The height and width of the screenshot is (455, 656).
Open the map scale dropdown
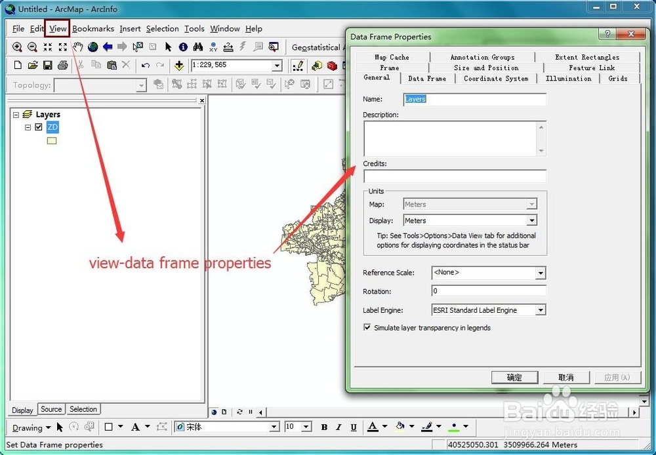tap(277, 66)
